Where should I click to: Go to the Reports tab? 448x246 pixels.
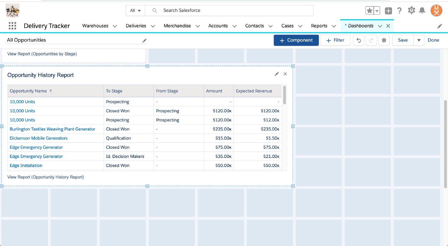tap(319, 26)
